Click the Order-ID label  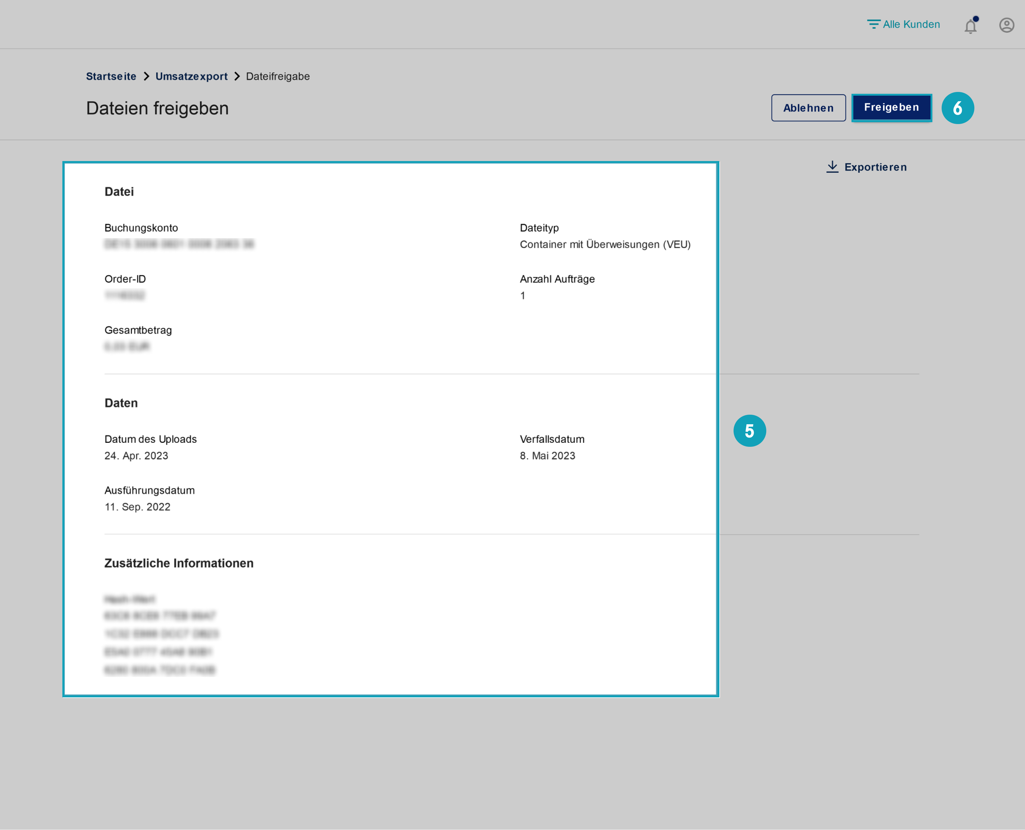pos(125,279)
